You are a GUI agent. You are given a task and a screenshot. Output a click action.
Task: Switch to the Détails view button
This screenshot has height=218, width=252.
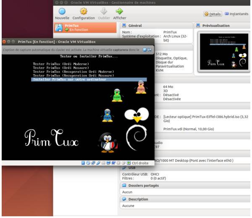point(213,14)
